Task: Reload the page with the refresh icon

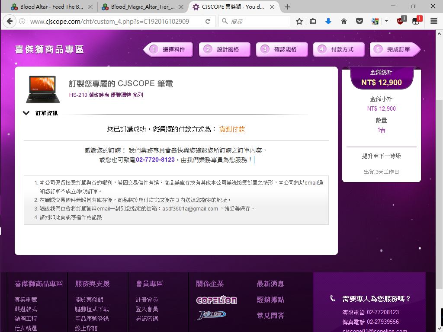Action: (x=208, y=21)
